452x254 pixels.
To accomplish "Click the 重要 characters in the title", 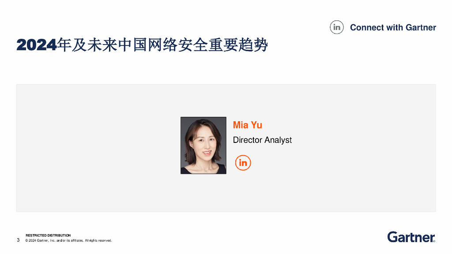I will click(223, 45).
